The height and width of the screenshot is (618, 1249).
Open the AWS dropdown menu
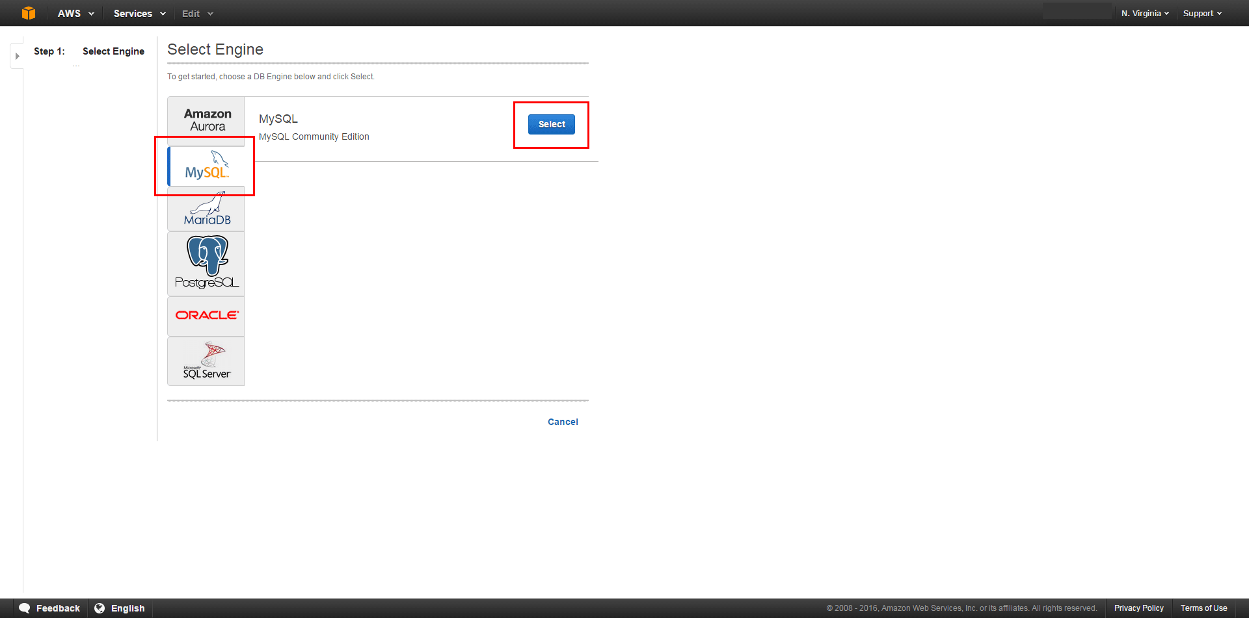pos(75,13)
